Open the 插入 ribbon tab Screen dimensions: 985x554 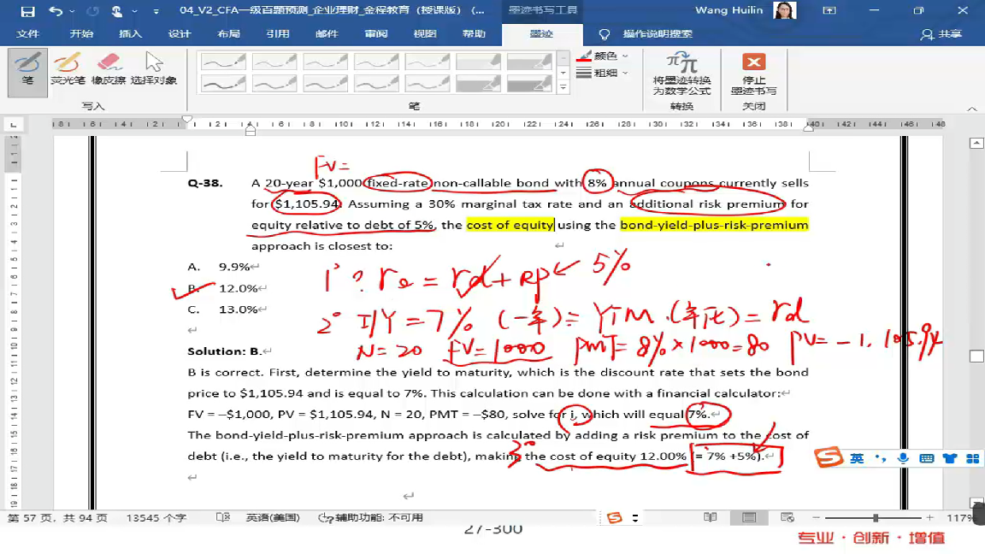(x=130, y=34)
